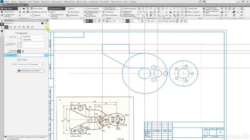Click the Undo arrow icon in the ribbon
The image size is (250, 140).
coord(20,15)
